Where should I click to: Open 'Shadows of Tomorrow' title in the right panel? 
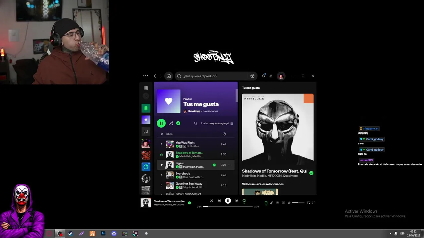point(274,171)
